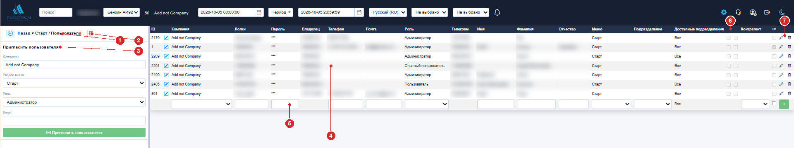Click the document icon beside the breadcrumb
This screenshot has width=794, height=148.
click(91, 33)
